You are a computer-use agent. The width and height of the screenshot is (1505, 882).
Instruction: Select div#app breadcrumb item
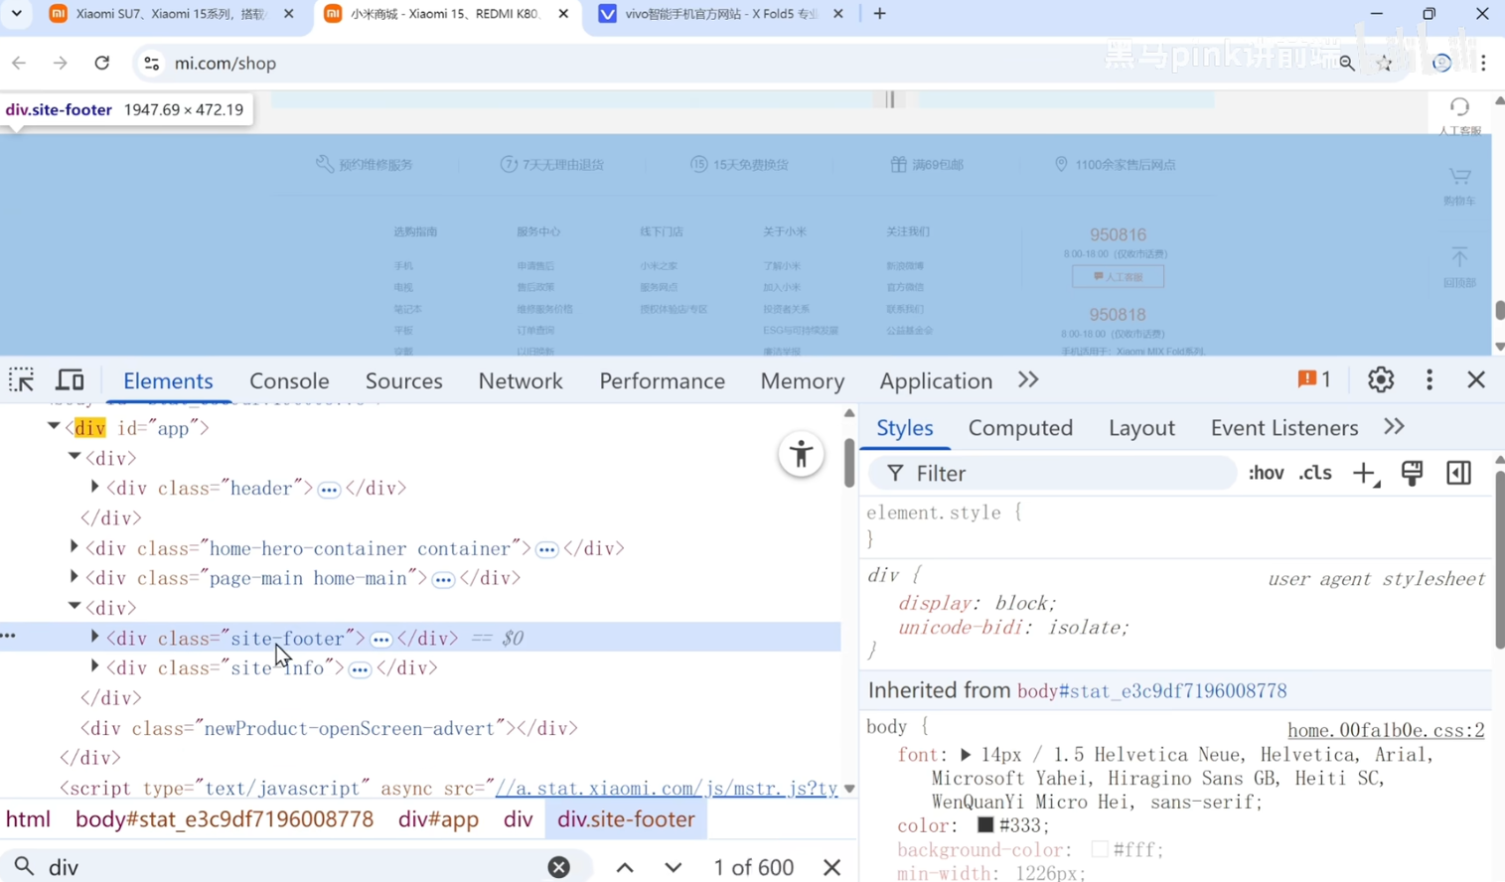438,819
